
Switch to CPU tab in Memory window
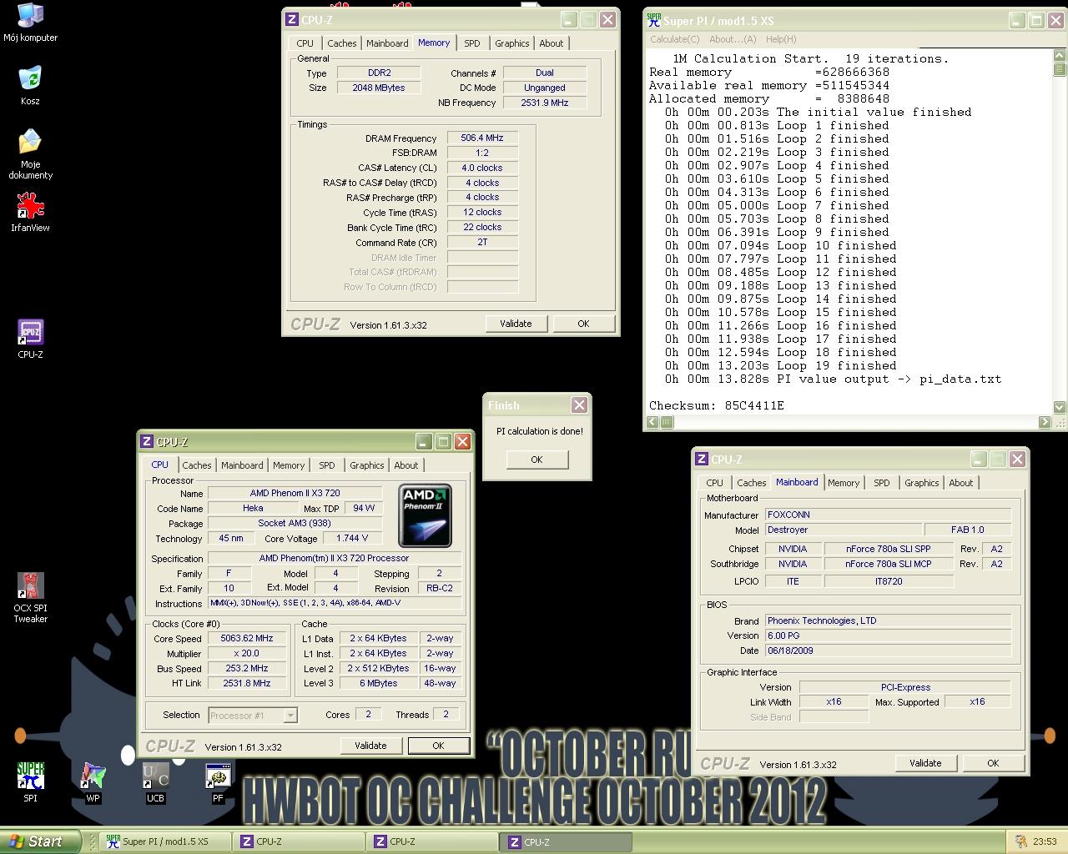[x=305, y=43]
